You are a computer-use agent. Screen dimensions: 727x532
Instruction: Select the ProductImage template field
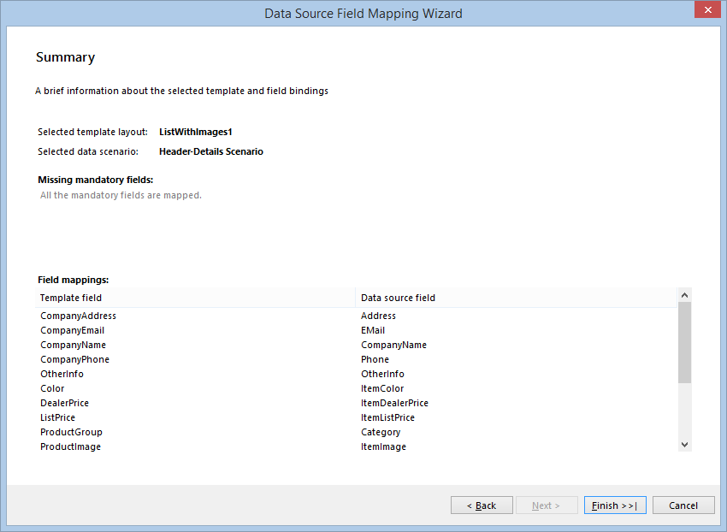(x=70, y=446)
